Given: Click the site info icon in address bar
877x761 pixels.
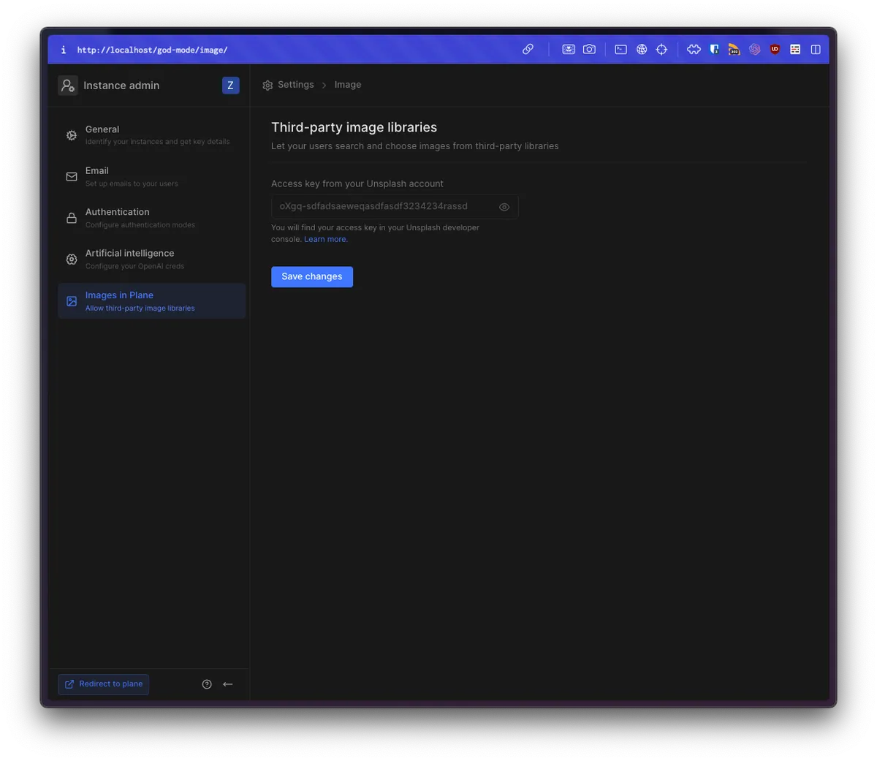Looking at the screenshot, I should click(x=64, y=50).
